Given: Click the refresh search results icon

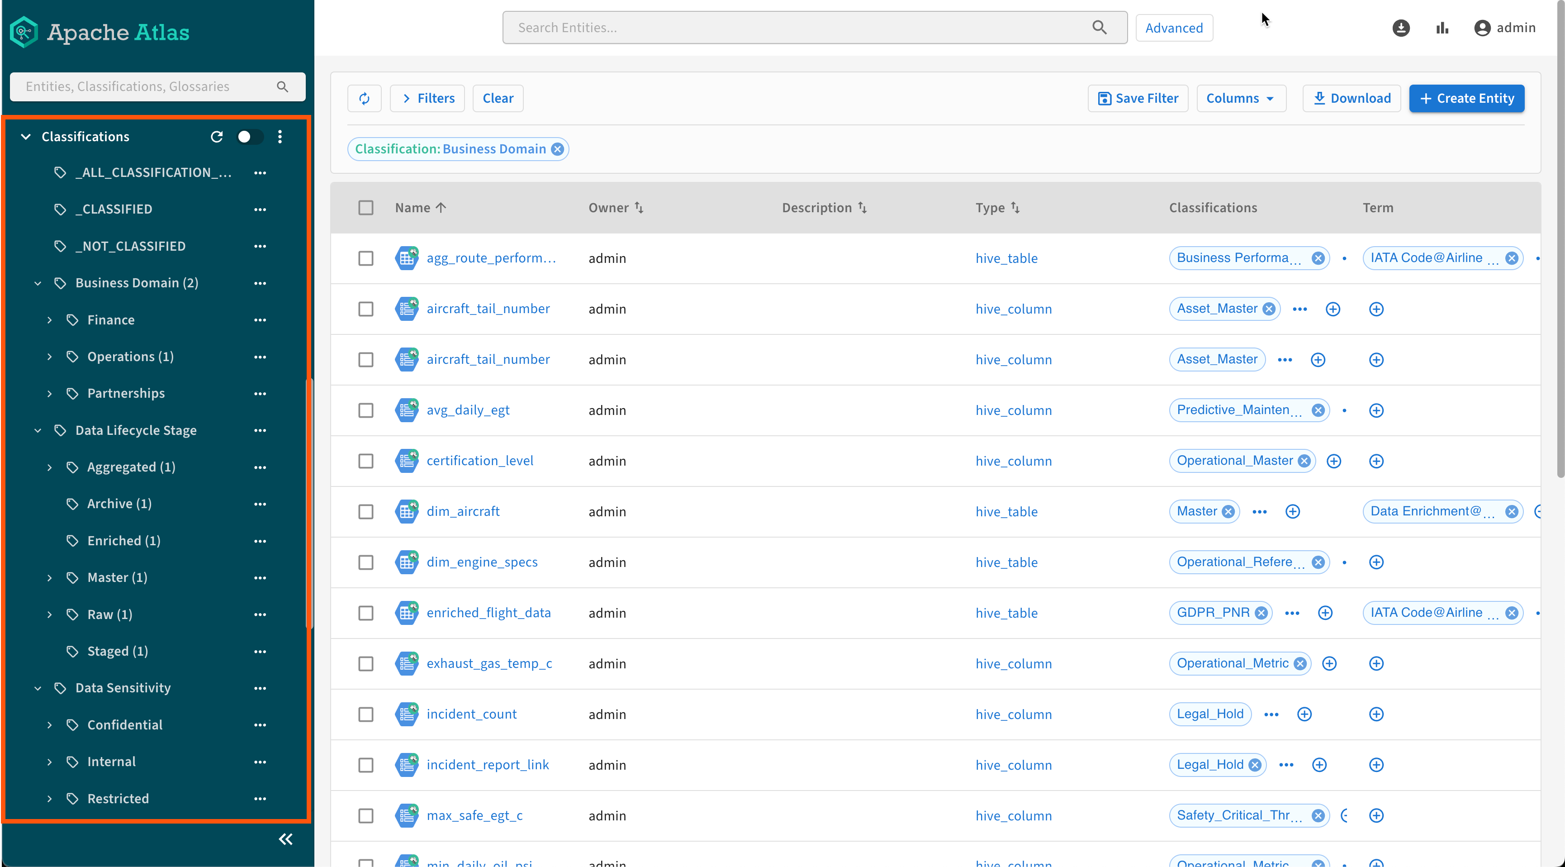Looking at the screenshot, I should click(364, 99).
